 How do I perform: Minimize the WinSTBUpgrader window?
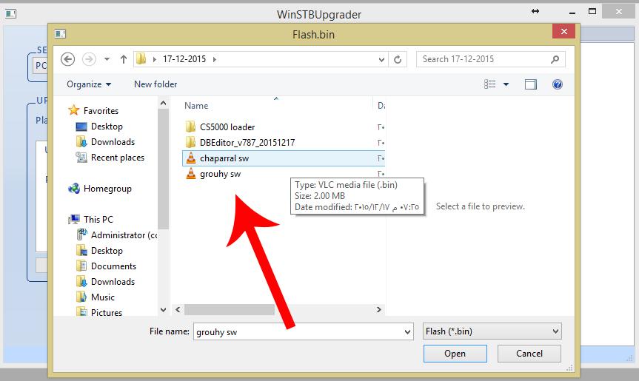[x=572, y=13]
